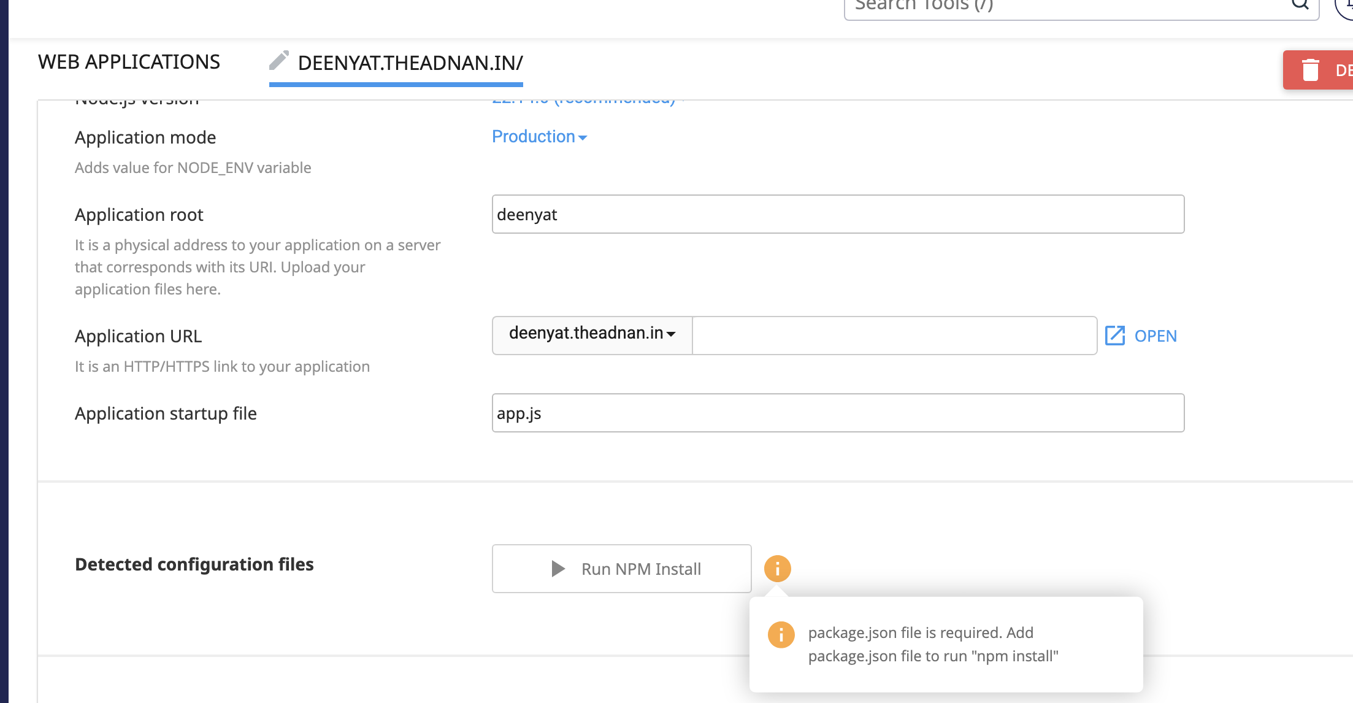The height and width of the screenshot is (703, 1353).
Task: Click the magnifier icon in Search Tools
Action: tap(1300, 5)
